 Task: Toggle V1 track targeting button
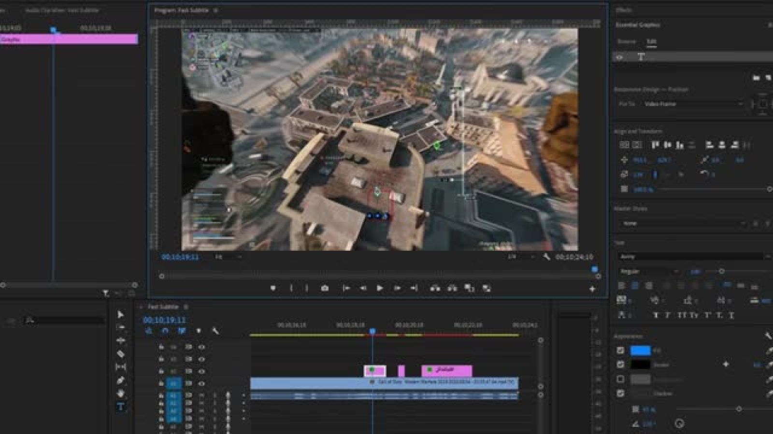point(173,384)
